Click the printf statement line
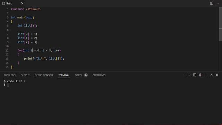This screenshot has width=222, height=125. point(44,59)
